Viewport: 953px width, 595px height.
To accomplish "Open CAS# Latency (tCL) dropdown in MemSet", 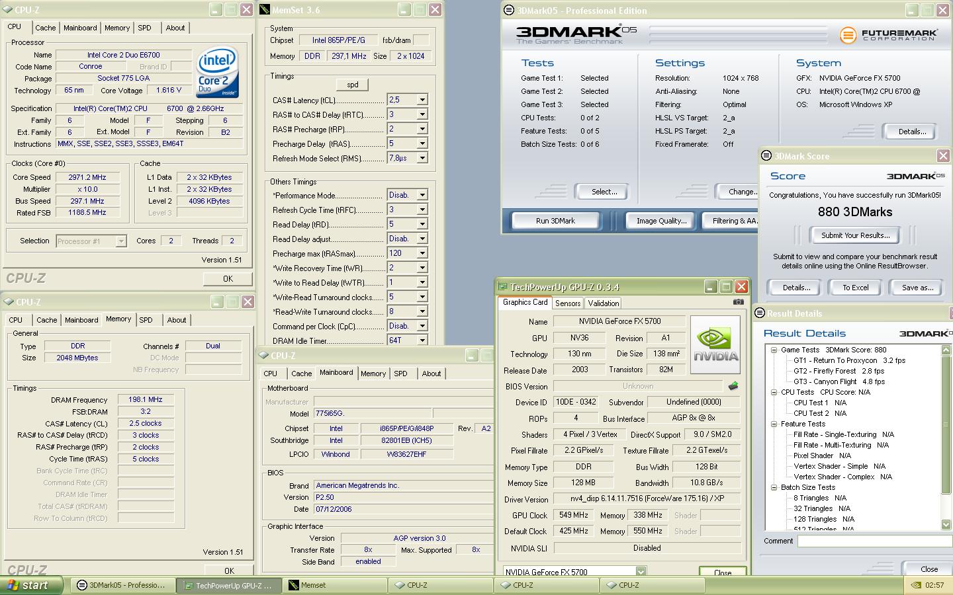I will 422,100.
